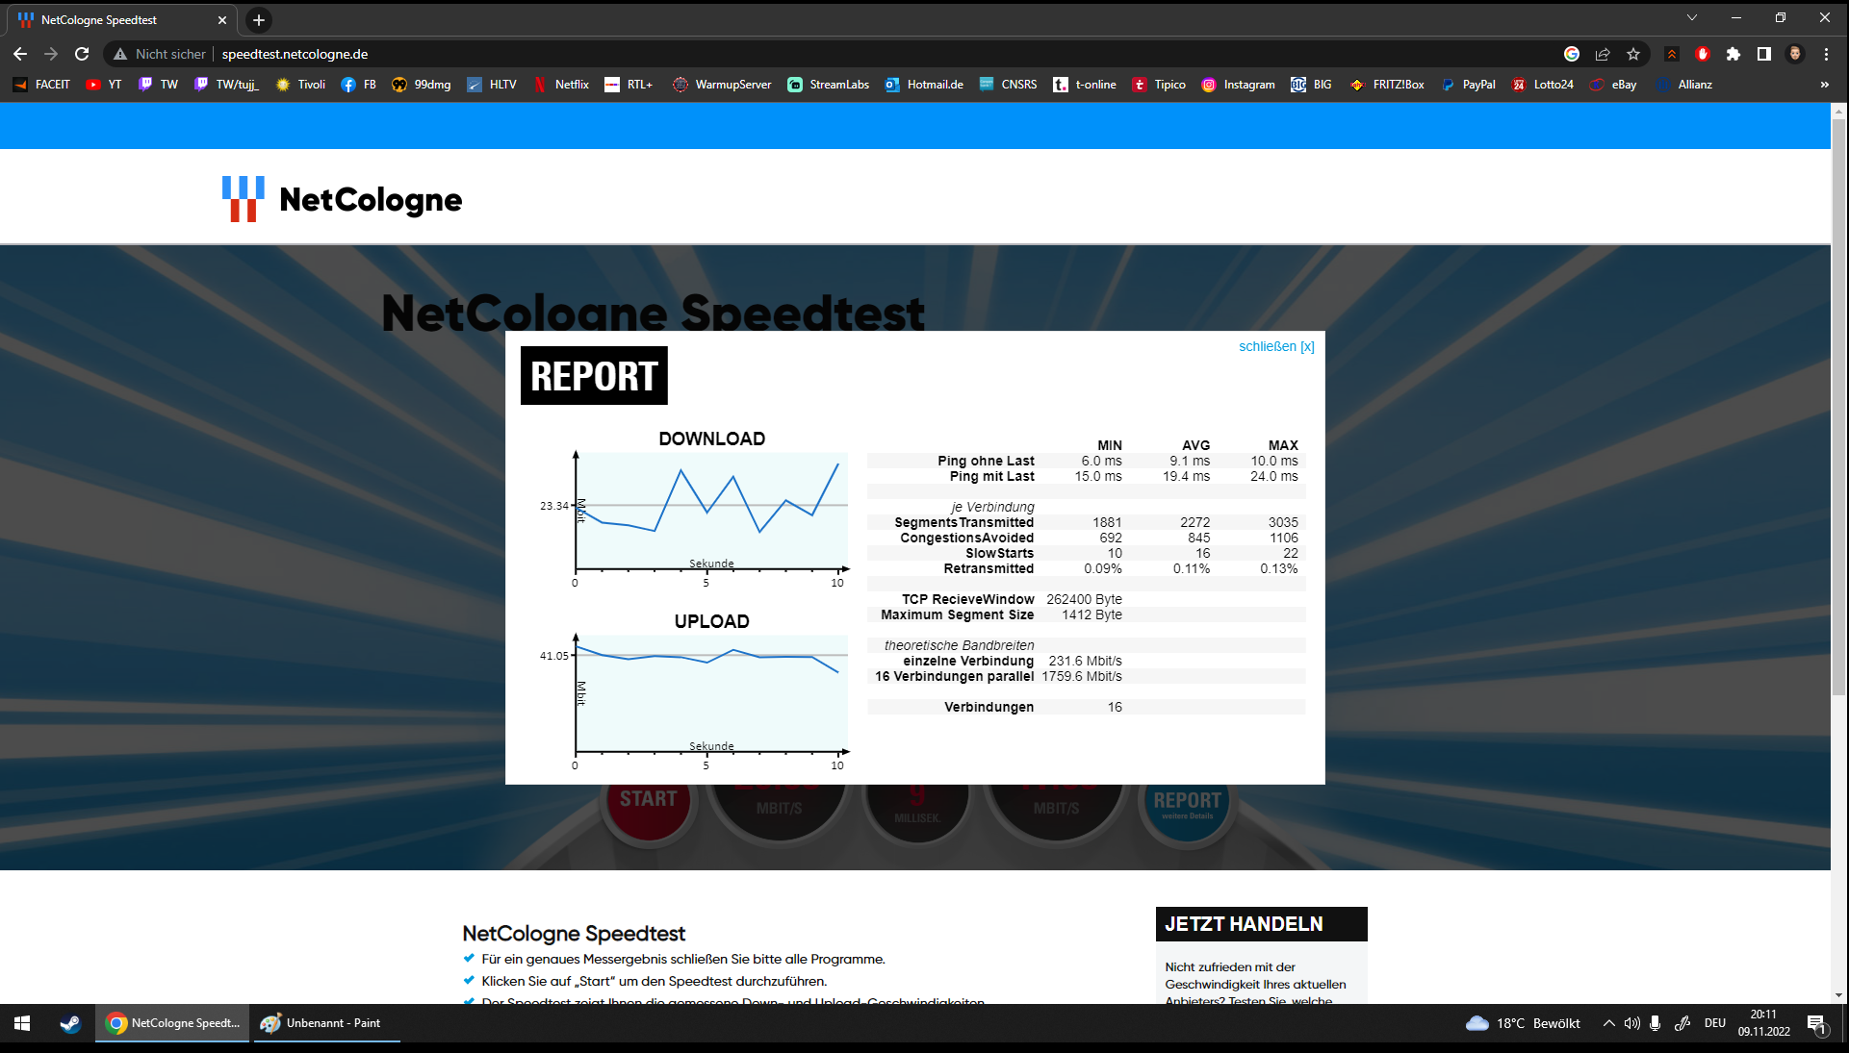Open the FRITZ!Box bookmark
Screen dimensions: 1849x1053
1387,85
